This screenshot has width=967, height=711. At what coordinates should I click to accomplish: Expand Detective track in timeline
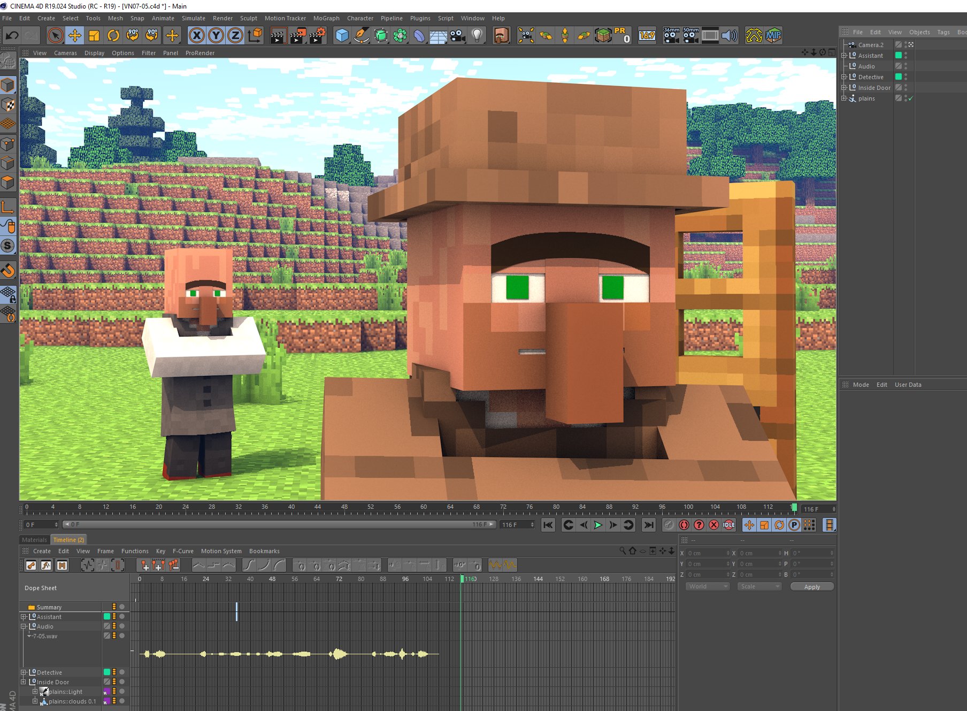[24, 672]
